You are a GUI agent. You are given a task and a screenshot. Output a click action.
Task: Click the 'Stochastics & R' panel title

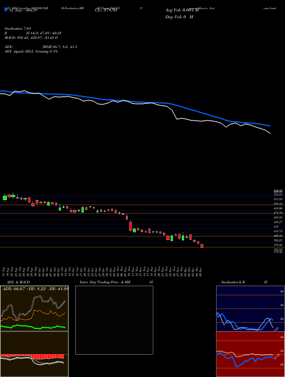click(x=233, y=282)
